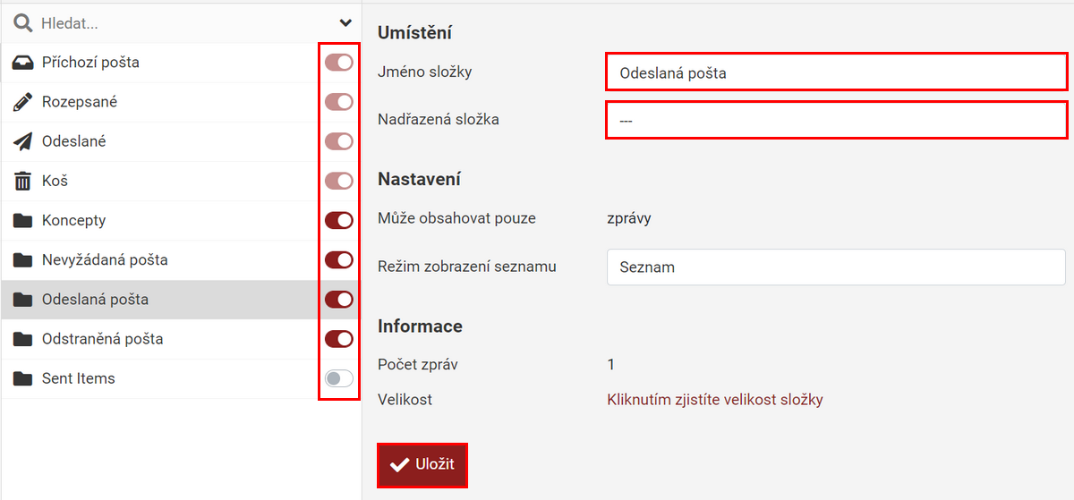Image resolution: width=1074 pixels, height=500 pixels.
Task: Click the Jméno složky text field
Action: coord(836,72)
